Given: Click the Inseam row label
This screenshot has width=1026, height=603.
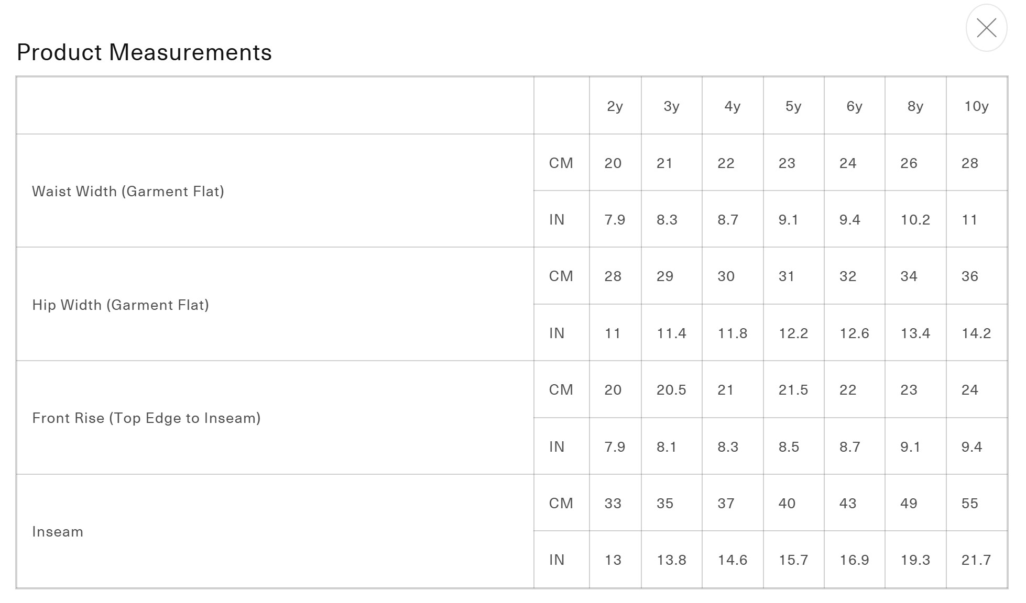Looking at the screenshot, I should tap(58, 532).
